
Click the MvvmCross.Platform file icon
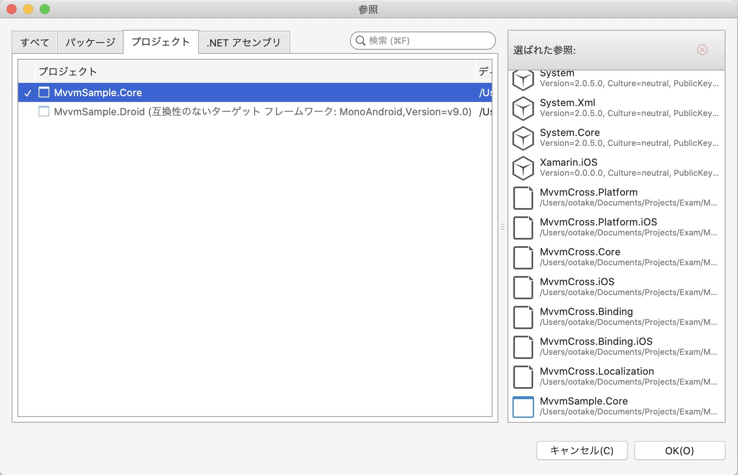pos(523,198)
